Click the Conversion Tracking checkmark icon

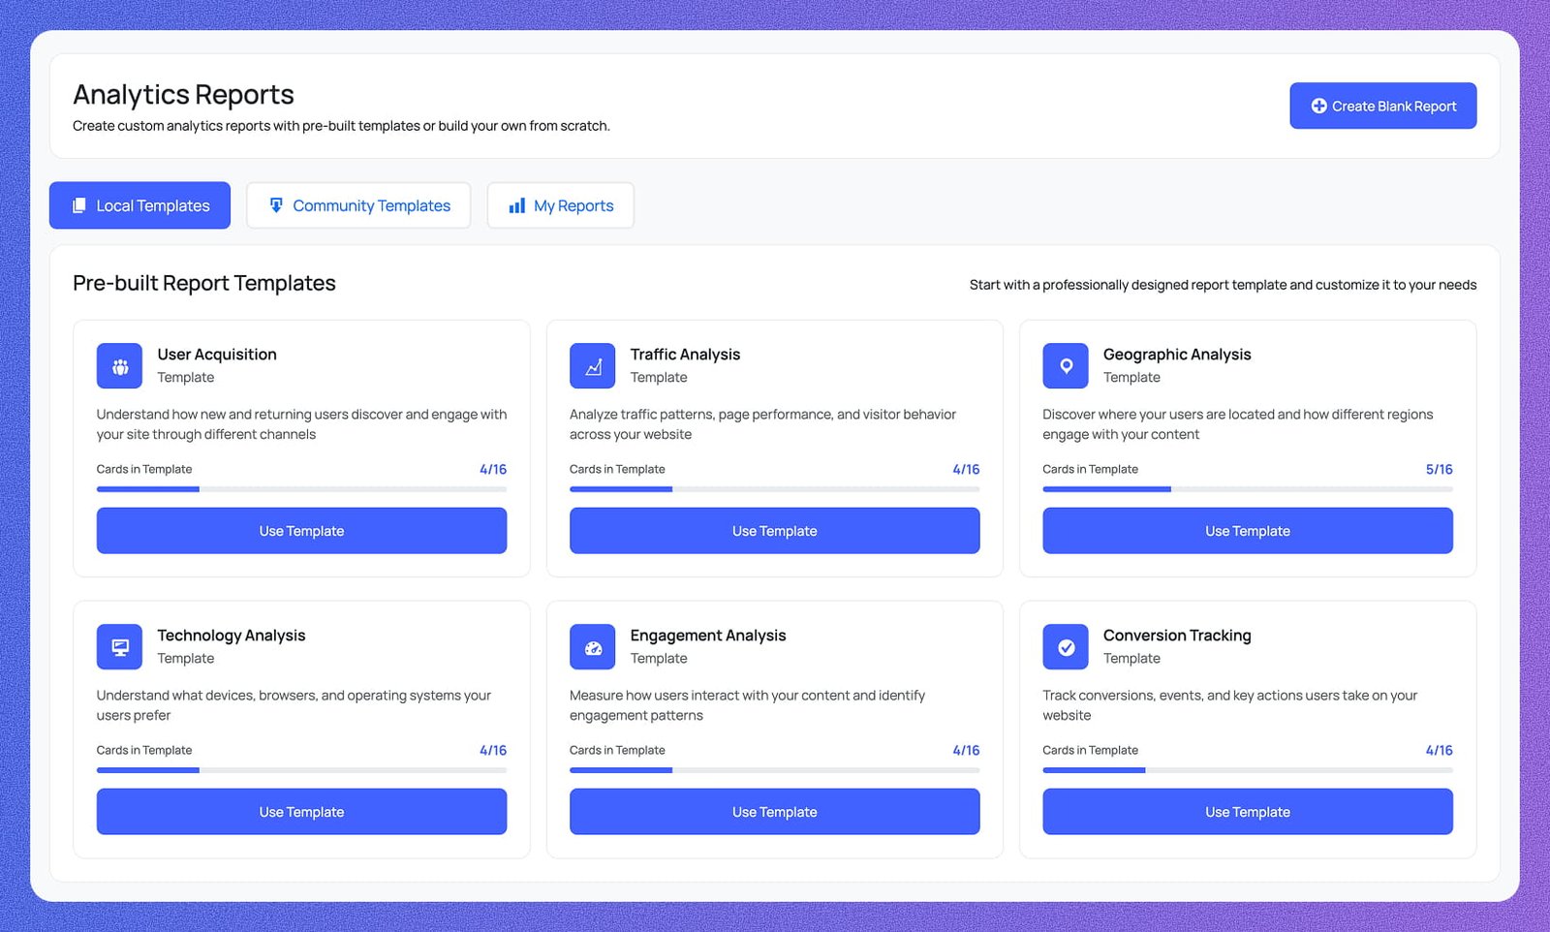(1065, 646)
